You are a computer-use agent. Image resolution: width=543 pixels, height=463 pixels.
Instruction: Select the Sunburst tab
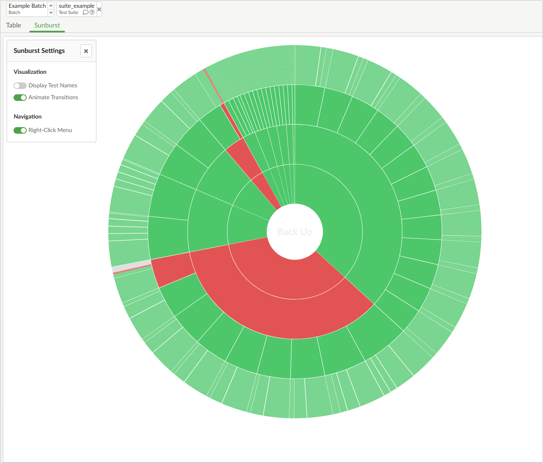point(47,25)
